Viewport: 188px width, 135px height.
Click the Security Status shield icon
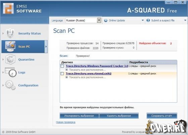click(10, 33)
